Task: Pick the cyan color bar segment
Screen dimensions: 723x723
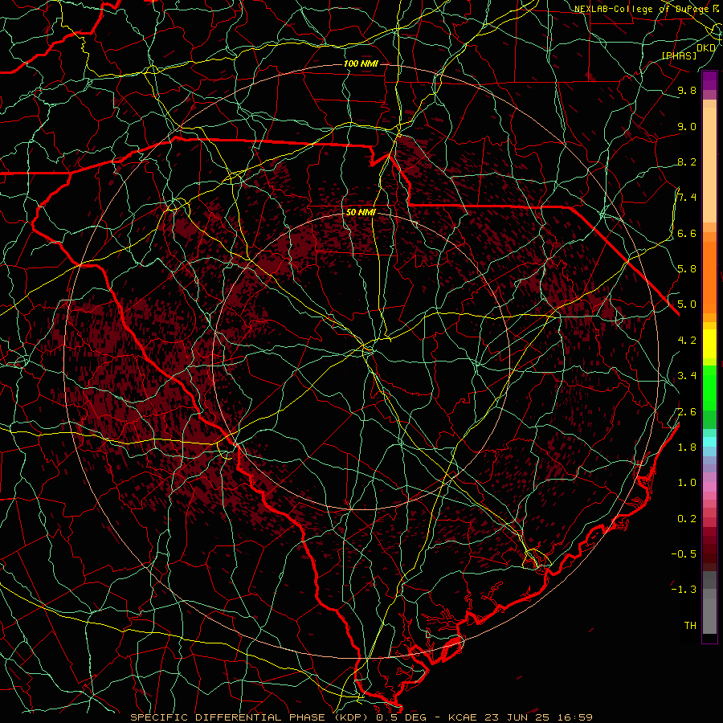Action: pos(709,442)
